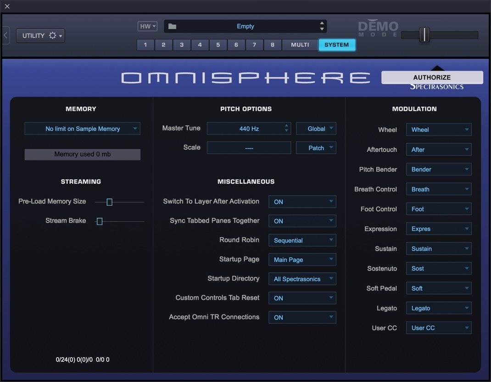The width and height of the screenshot is (491, 382).
Task: Open the Soft Pedal dropdown
Action: click(439, 288)
